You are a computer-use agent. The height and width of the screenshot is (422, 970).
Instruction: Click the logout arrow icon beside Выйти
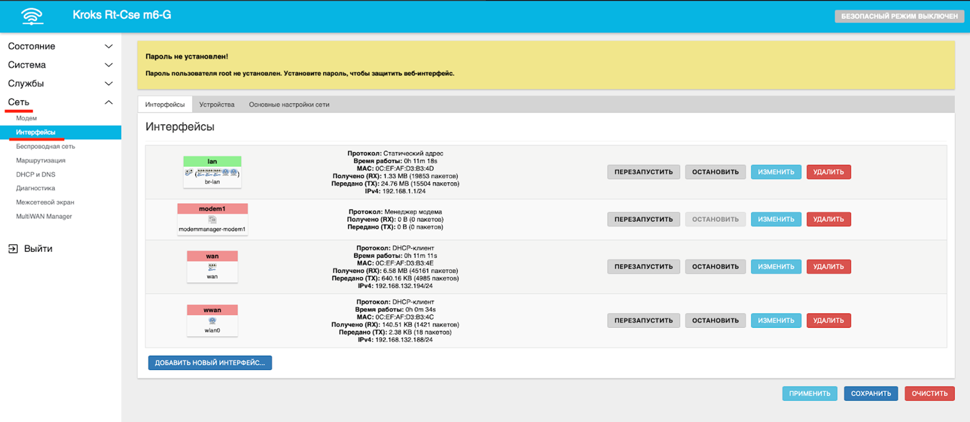coord(13,249)
